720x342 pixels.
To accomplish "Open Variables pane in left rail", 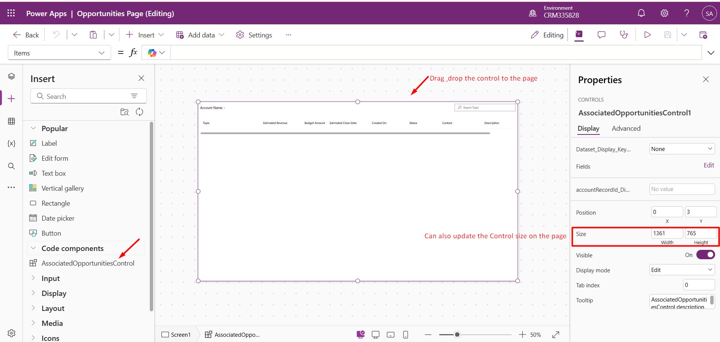I will click(11, 143).
